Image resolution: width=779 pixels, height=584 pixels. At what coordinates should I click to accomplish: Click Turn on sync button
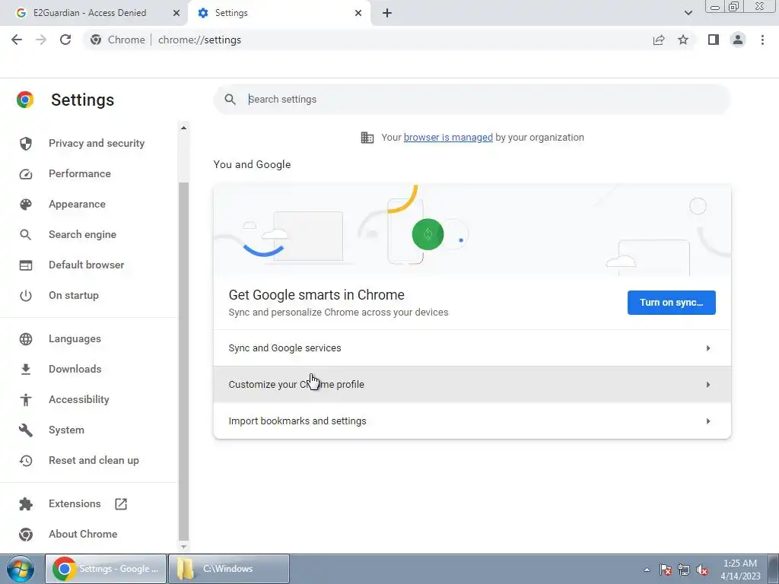[671, 303]
